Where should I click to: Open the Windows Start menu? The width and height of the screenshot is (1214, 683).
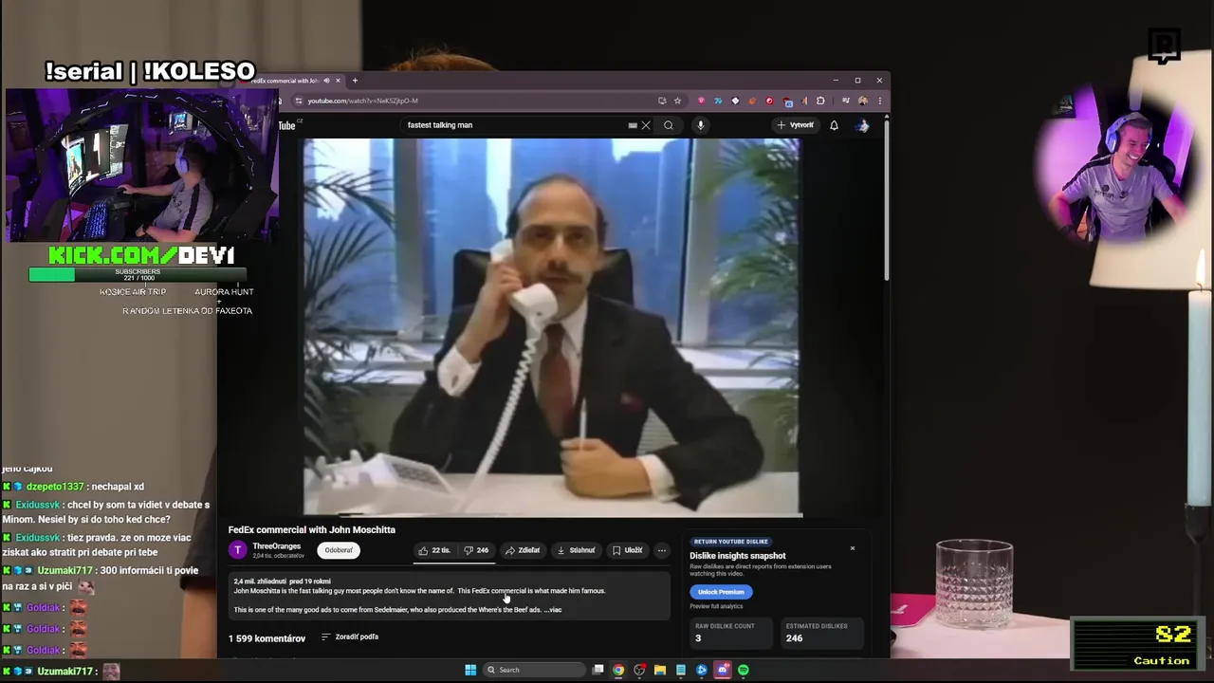[x=470, y=670]
